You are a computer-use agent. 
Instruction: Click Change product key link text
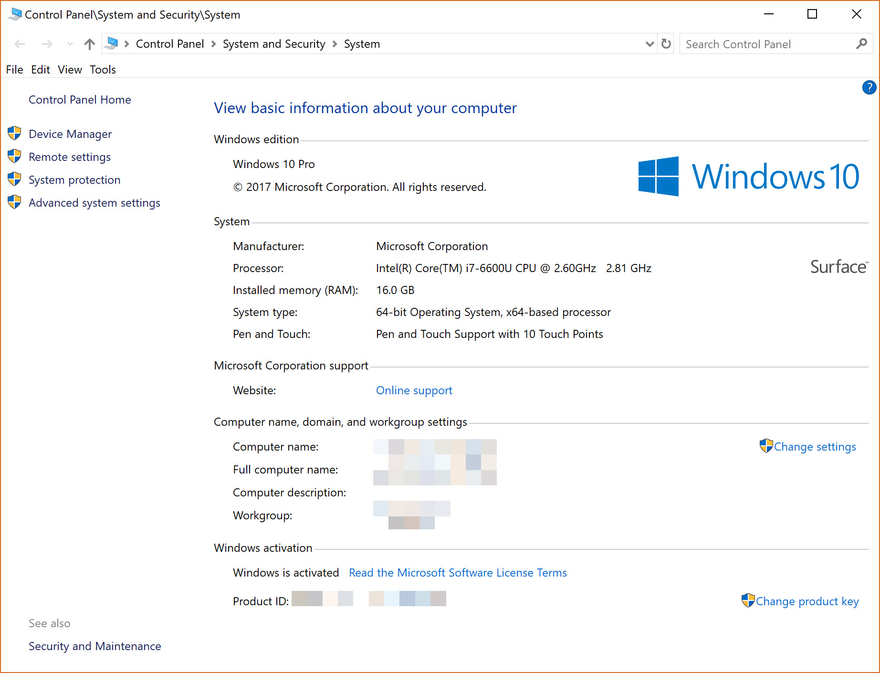coord(807,601)
